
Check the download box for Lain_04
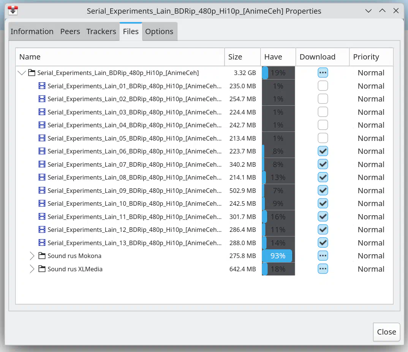tap(323, 125)
